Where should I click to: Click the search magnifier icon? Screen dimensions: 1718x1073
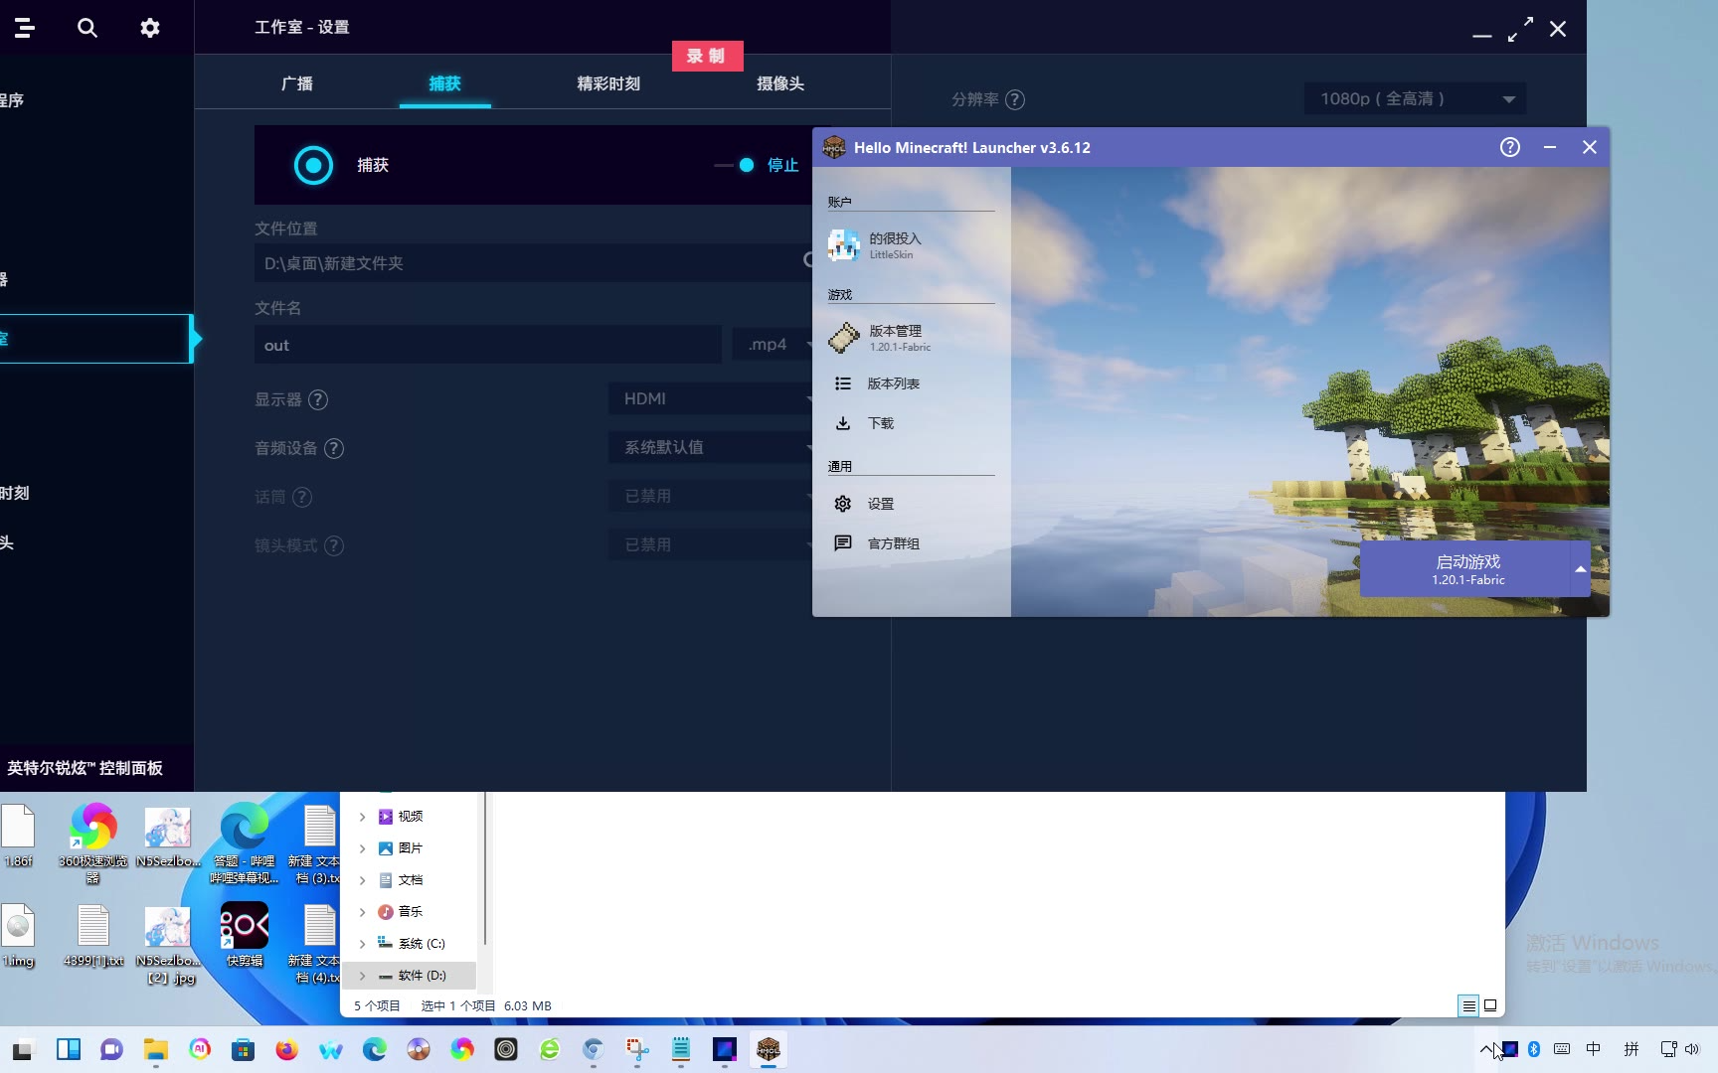coord(87,28)
